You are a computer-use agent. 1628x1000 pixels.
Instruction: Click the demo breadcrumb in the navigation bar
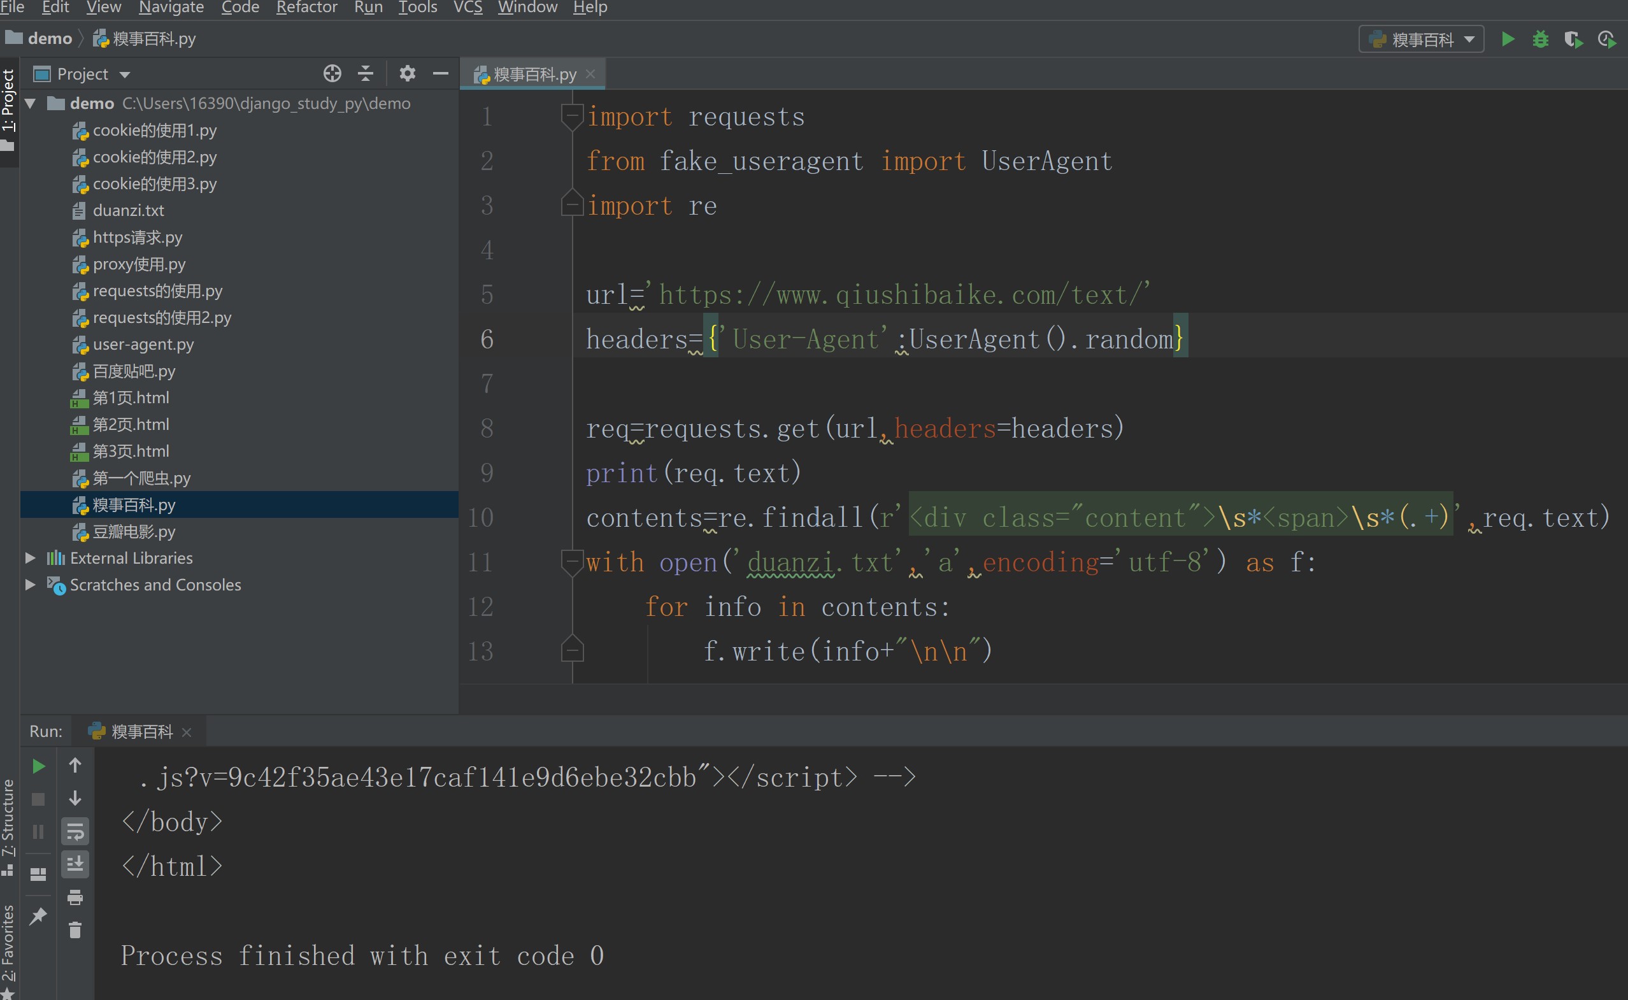pyautogui.click(x=39, y=38)
